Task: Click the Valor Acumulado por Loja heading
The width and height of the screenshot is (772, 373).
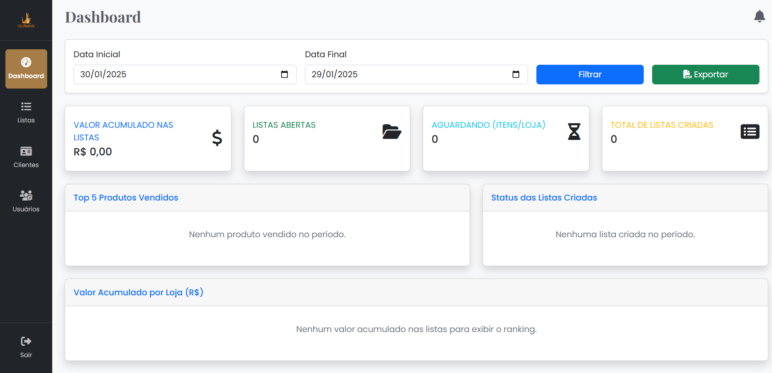Action: 138,292
